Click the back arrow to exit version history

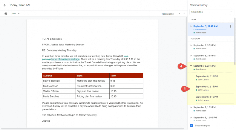point(5,5)
